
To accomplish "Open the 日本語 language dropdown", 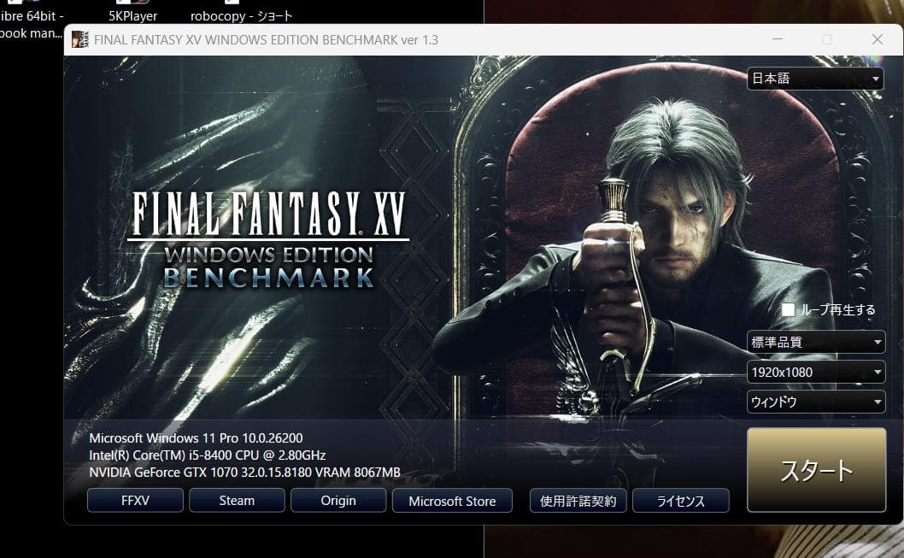I will [x=816, y=79].
